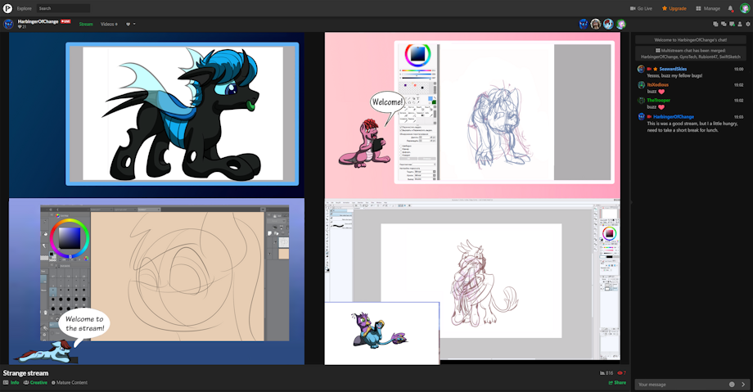The width and height of the screenshot is (753, 392).
Task: Open the notifications bell
Action: pos(730,9)
